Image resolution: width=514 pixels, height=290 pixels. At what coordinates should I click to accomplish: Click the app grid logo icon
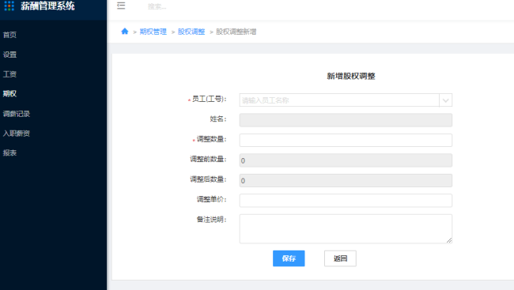[9, 6]
